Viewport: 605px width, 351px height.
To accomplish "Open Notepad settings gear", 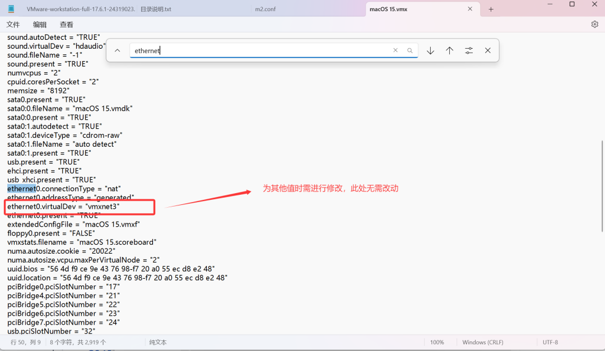I will (x=594, y=24).
